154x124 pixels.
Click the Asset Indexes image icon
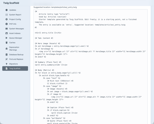pos(6,33)
